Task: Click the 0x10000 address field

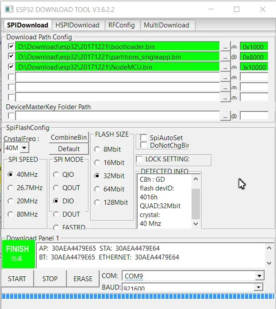Action: point(254,67)
